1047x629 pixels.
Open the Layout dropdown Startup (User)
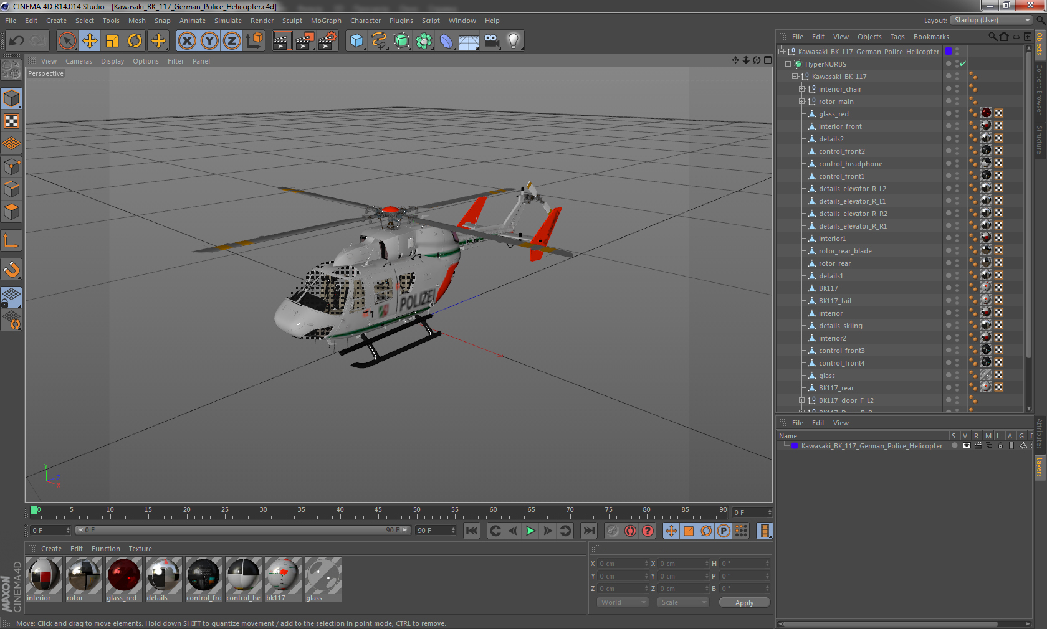(x=992, y=20)
